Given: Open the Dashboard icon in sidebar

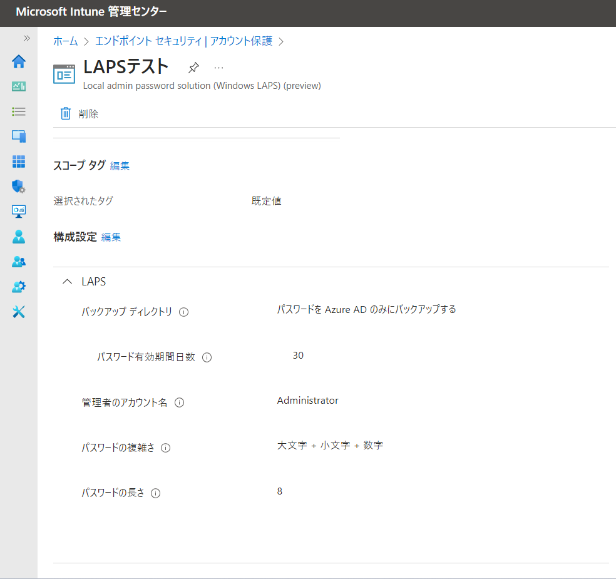Looking at the screenshot, I should tap(19, 86).
